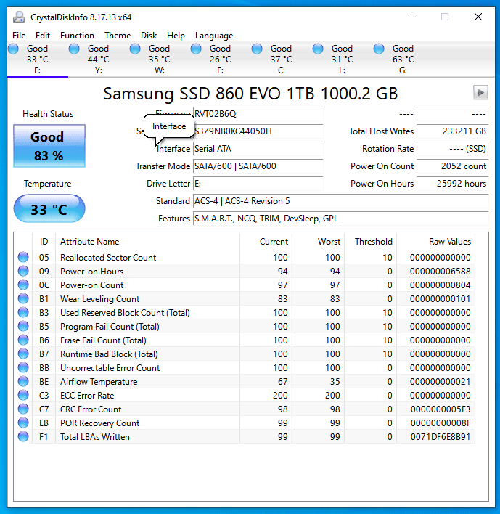Click the serial number field S3Z9NB0KC44050H
Screen dimensions: 500x514
(x=258, y=131)
